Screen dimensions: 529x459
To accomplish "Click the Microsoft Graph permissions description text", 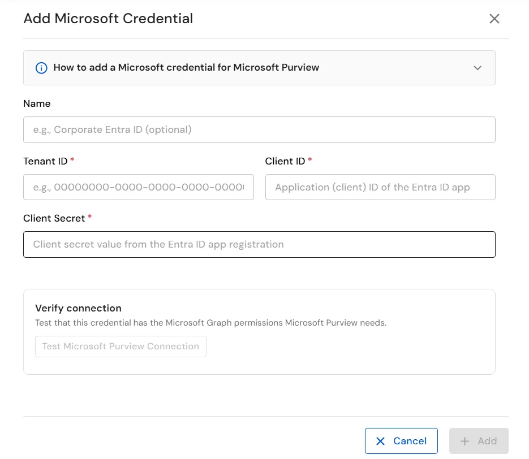I will coord(210,323).
